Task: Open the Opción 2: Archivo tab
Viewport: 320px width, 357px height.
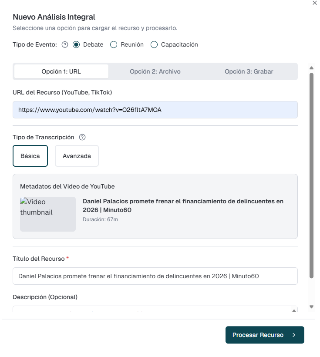Action: pyautogui.click(x=155, y=71)
